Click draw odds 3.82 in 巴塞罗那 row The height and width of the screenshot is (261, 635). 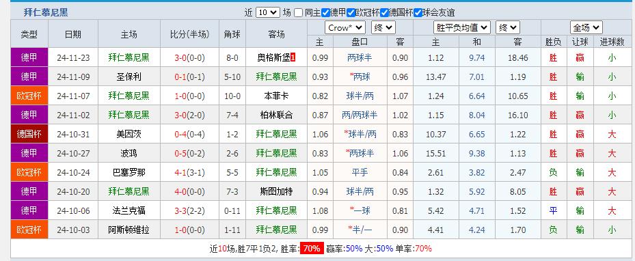tap(476, 172)
